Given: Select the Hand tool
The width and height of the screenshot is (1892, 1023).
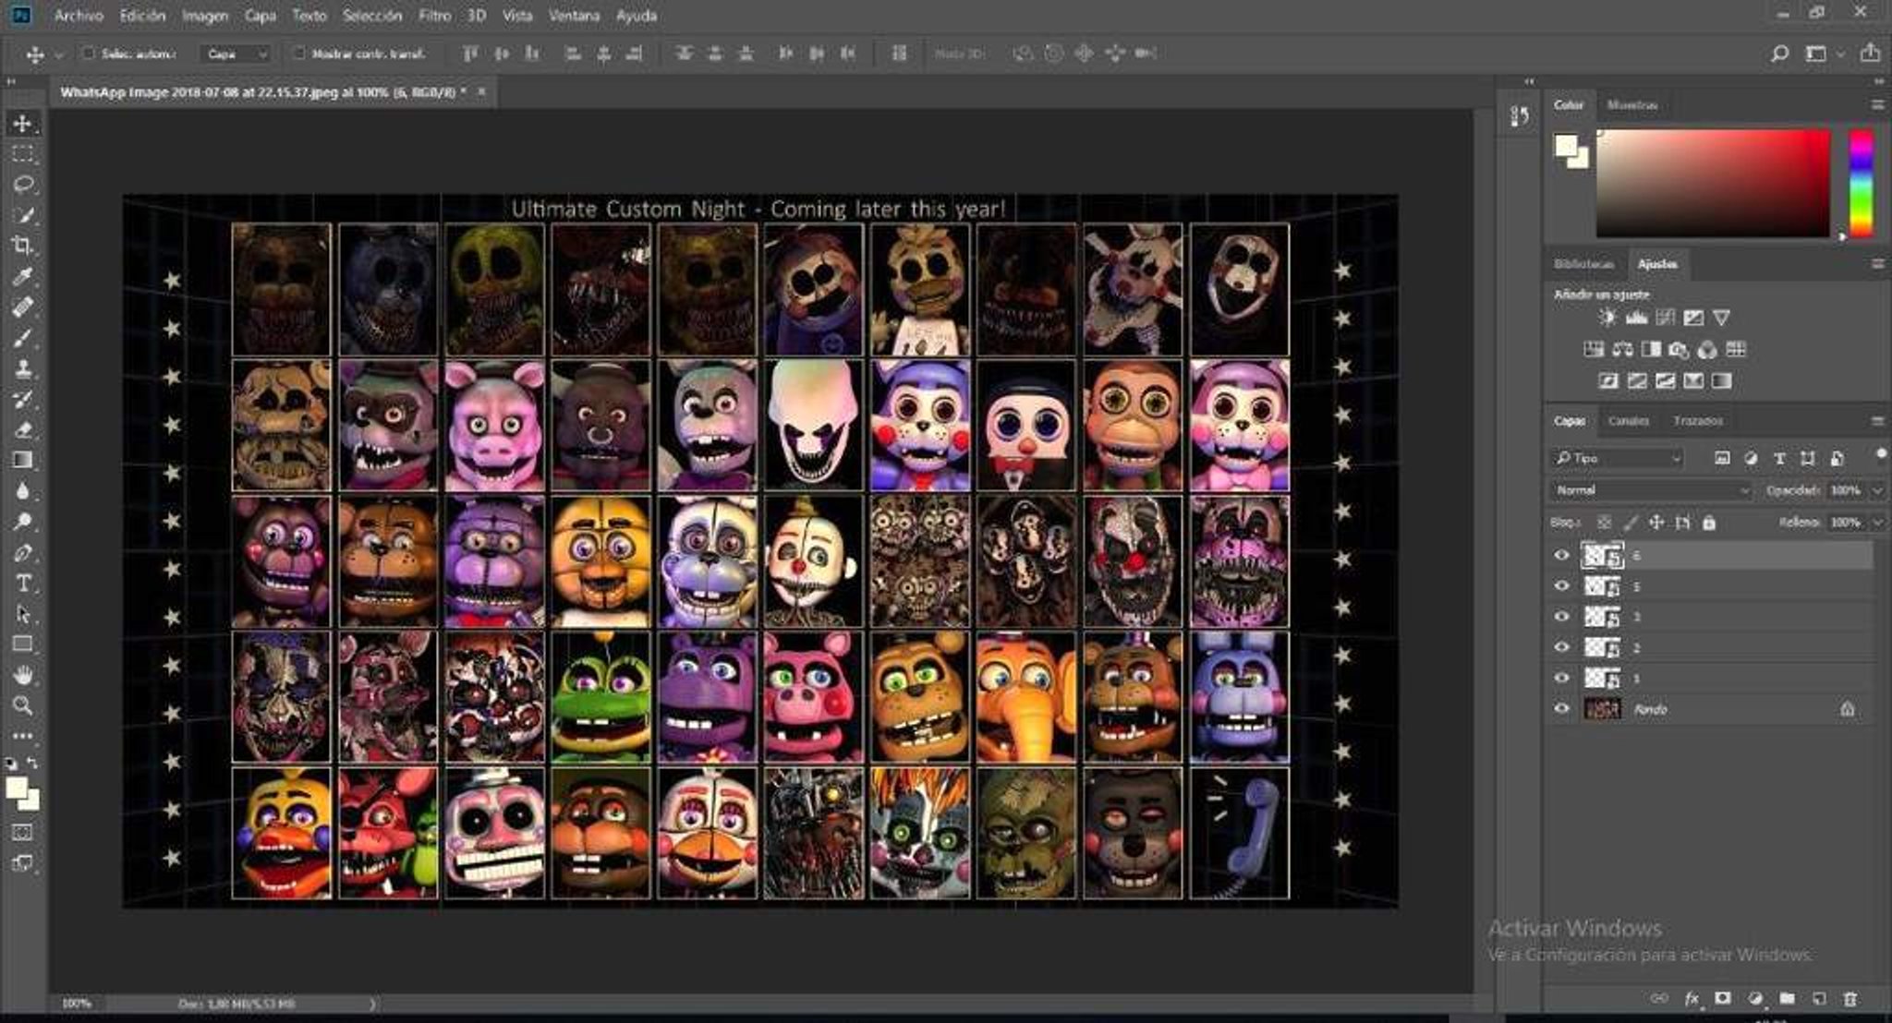Looking at the screenshot, I should [x=23, y=675].
